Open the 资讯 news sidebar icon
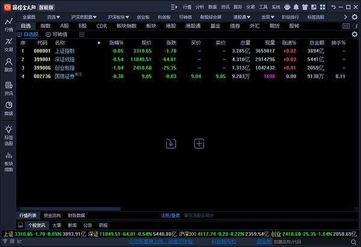The width and height of the screenshot is (361, 247). click(x=8, y=89)
